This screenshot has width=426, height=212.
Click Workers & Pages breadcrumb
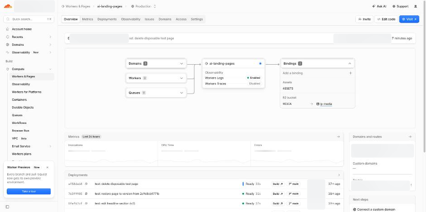pyautogui.click(x=76, y=6)
